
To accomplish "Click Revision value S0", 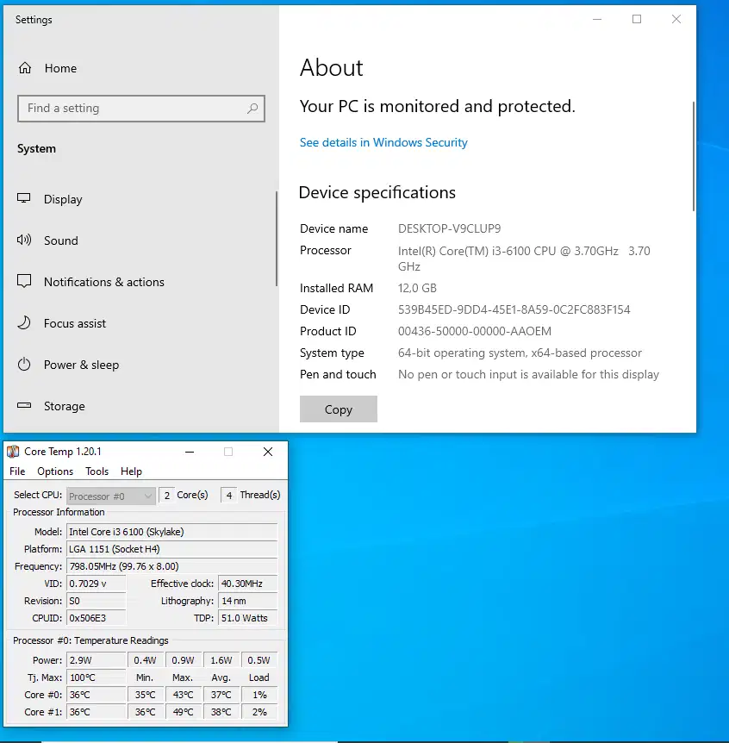I will [97, 601].
